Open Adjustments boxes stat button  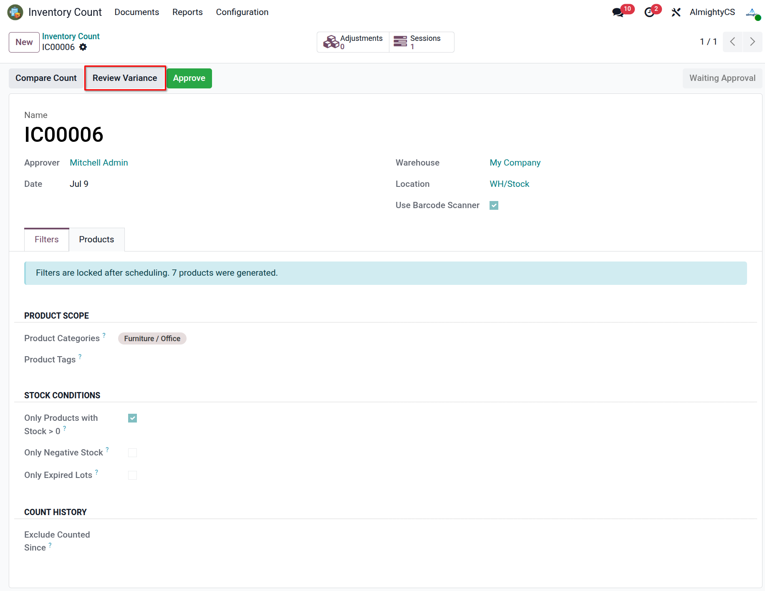[x=353, y=42]
